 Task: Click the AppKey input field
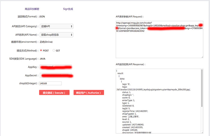[x=56, y=67]
